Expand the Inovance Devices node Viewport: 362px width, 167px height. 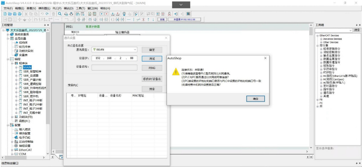pos(321,39)
